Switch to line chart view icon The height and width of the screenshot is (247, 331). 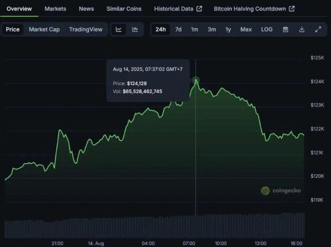point(119,30)
